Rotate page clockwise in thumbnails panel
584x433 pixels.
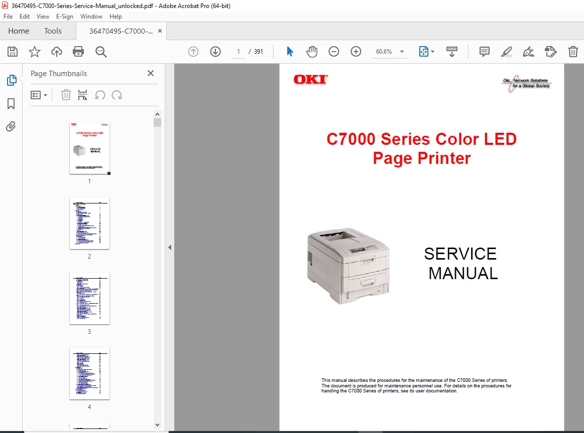pyautogui.click(x=117, y=95)
